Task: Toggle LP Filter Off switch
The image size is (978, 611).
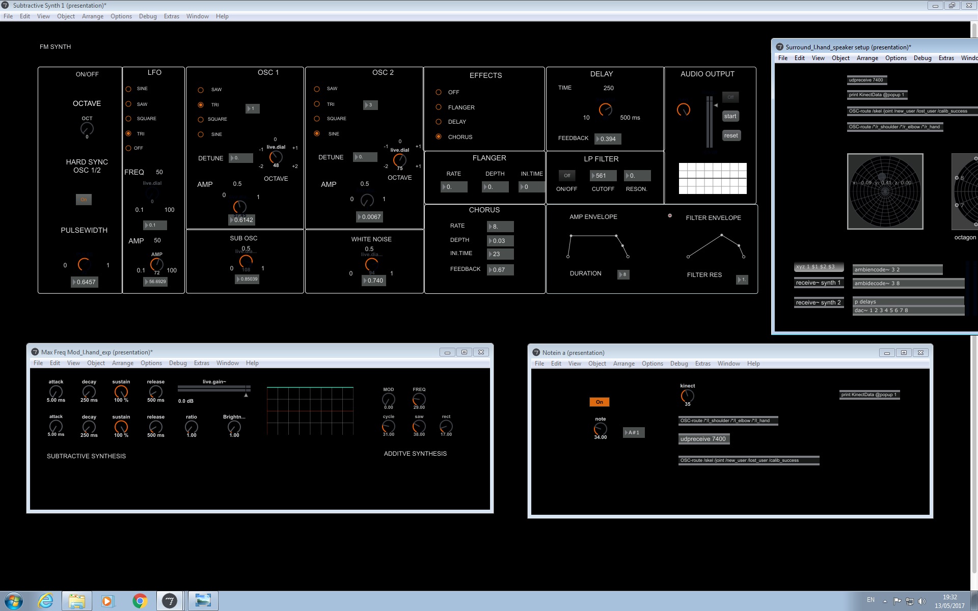Action: click(x=567, y=176)
